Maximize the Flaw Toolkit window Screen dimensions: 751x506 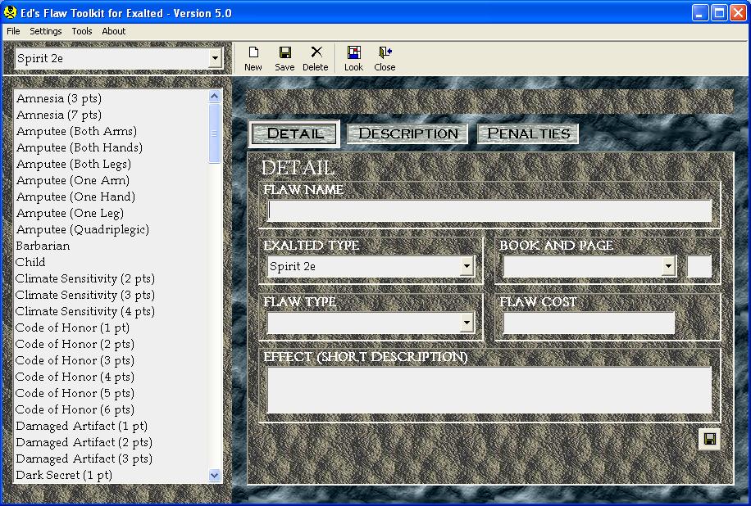(719, 13)
